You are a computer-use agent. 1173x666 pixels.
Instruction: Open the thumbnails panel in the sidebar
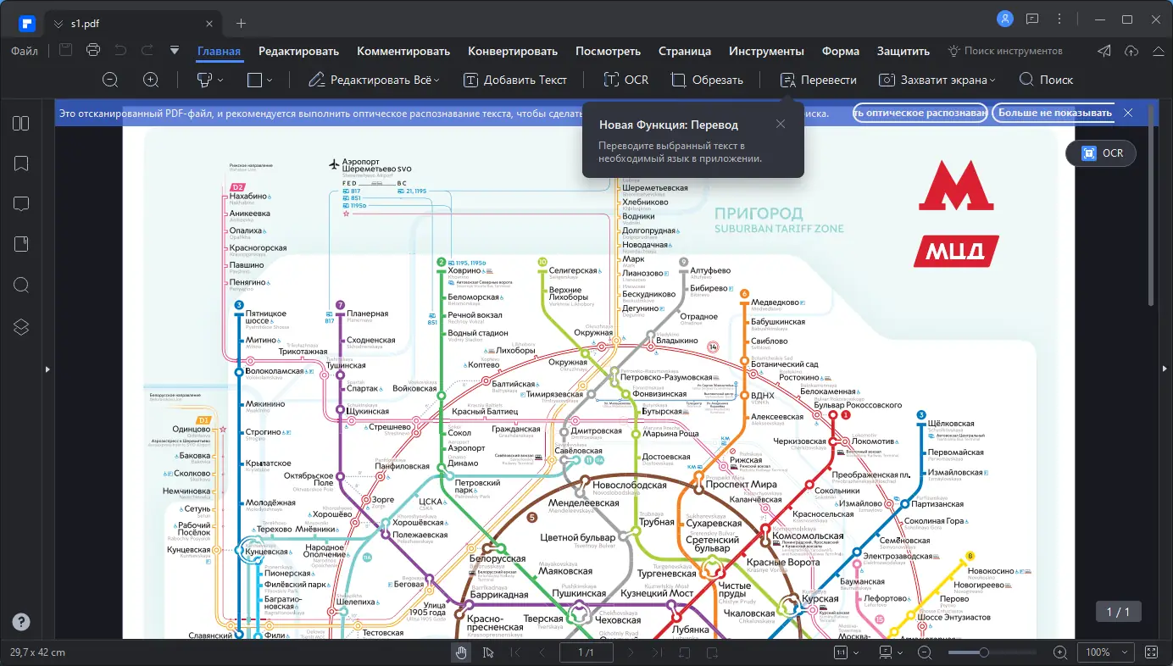(21, 124)
